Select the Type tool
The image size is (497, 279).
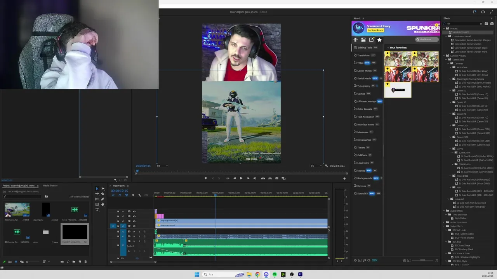(97, 209)
